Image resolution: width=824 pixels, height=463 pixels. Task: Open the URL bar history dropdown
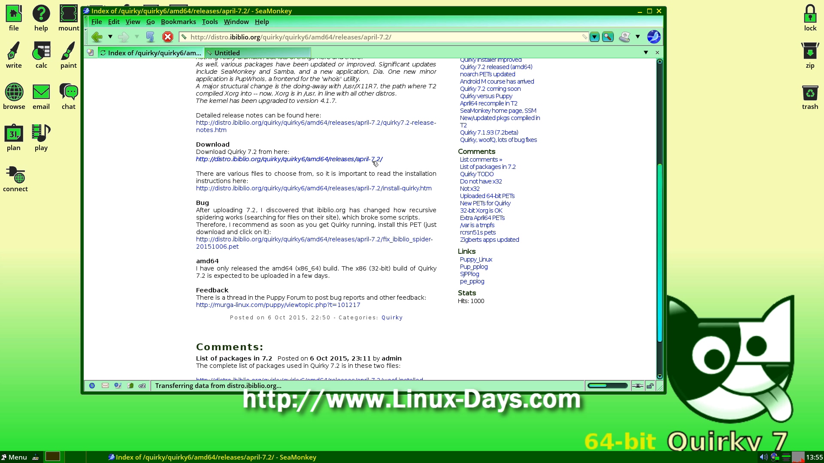(x=594, y=37)
